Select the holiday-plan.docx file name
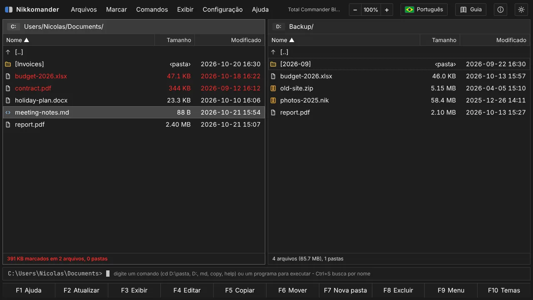The width and height of the screenshot is (533, 300). tap(41, 100)
